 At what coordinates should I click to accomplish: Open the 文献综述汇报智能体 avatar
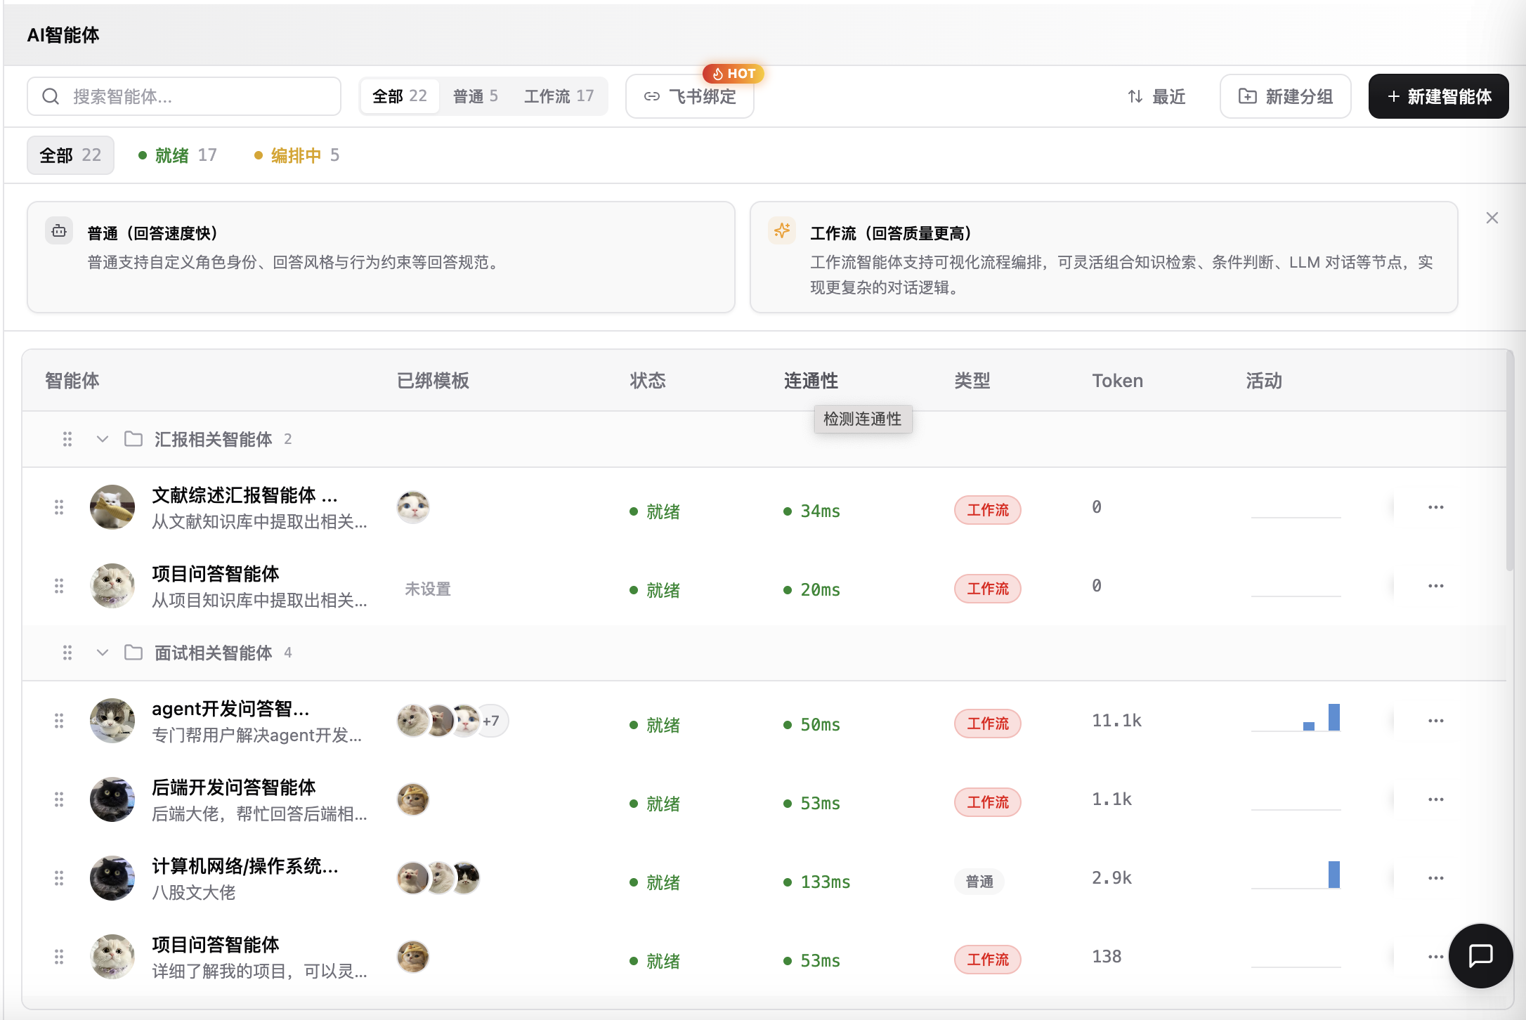pos(112,507)
